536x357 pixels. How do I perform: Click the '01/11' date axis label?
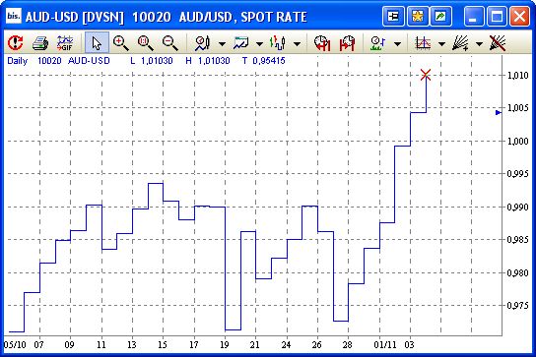385,345
